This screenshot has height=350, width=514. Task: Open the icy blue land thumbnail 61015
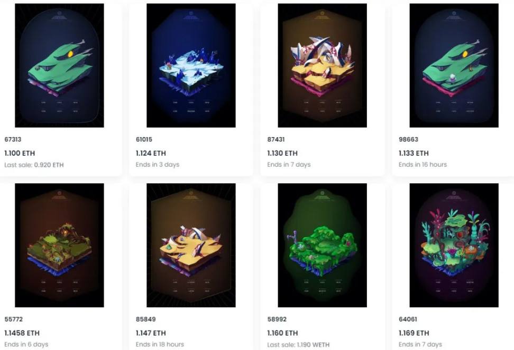pos(191,65)
